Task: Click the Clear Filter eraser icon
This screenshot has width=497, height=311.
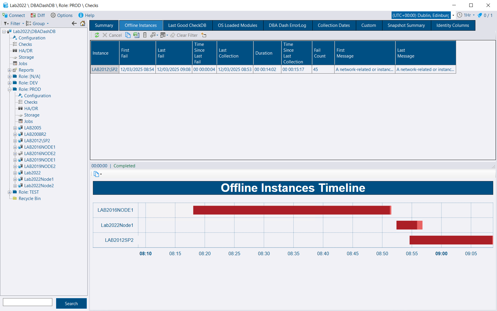Action: point(172,35)
